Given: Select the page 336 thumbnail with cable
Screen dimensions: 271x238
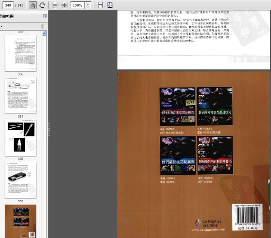Looking at the screenshot, I should click(x=21, y=95).
